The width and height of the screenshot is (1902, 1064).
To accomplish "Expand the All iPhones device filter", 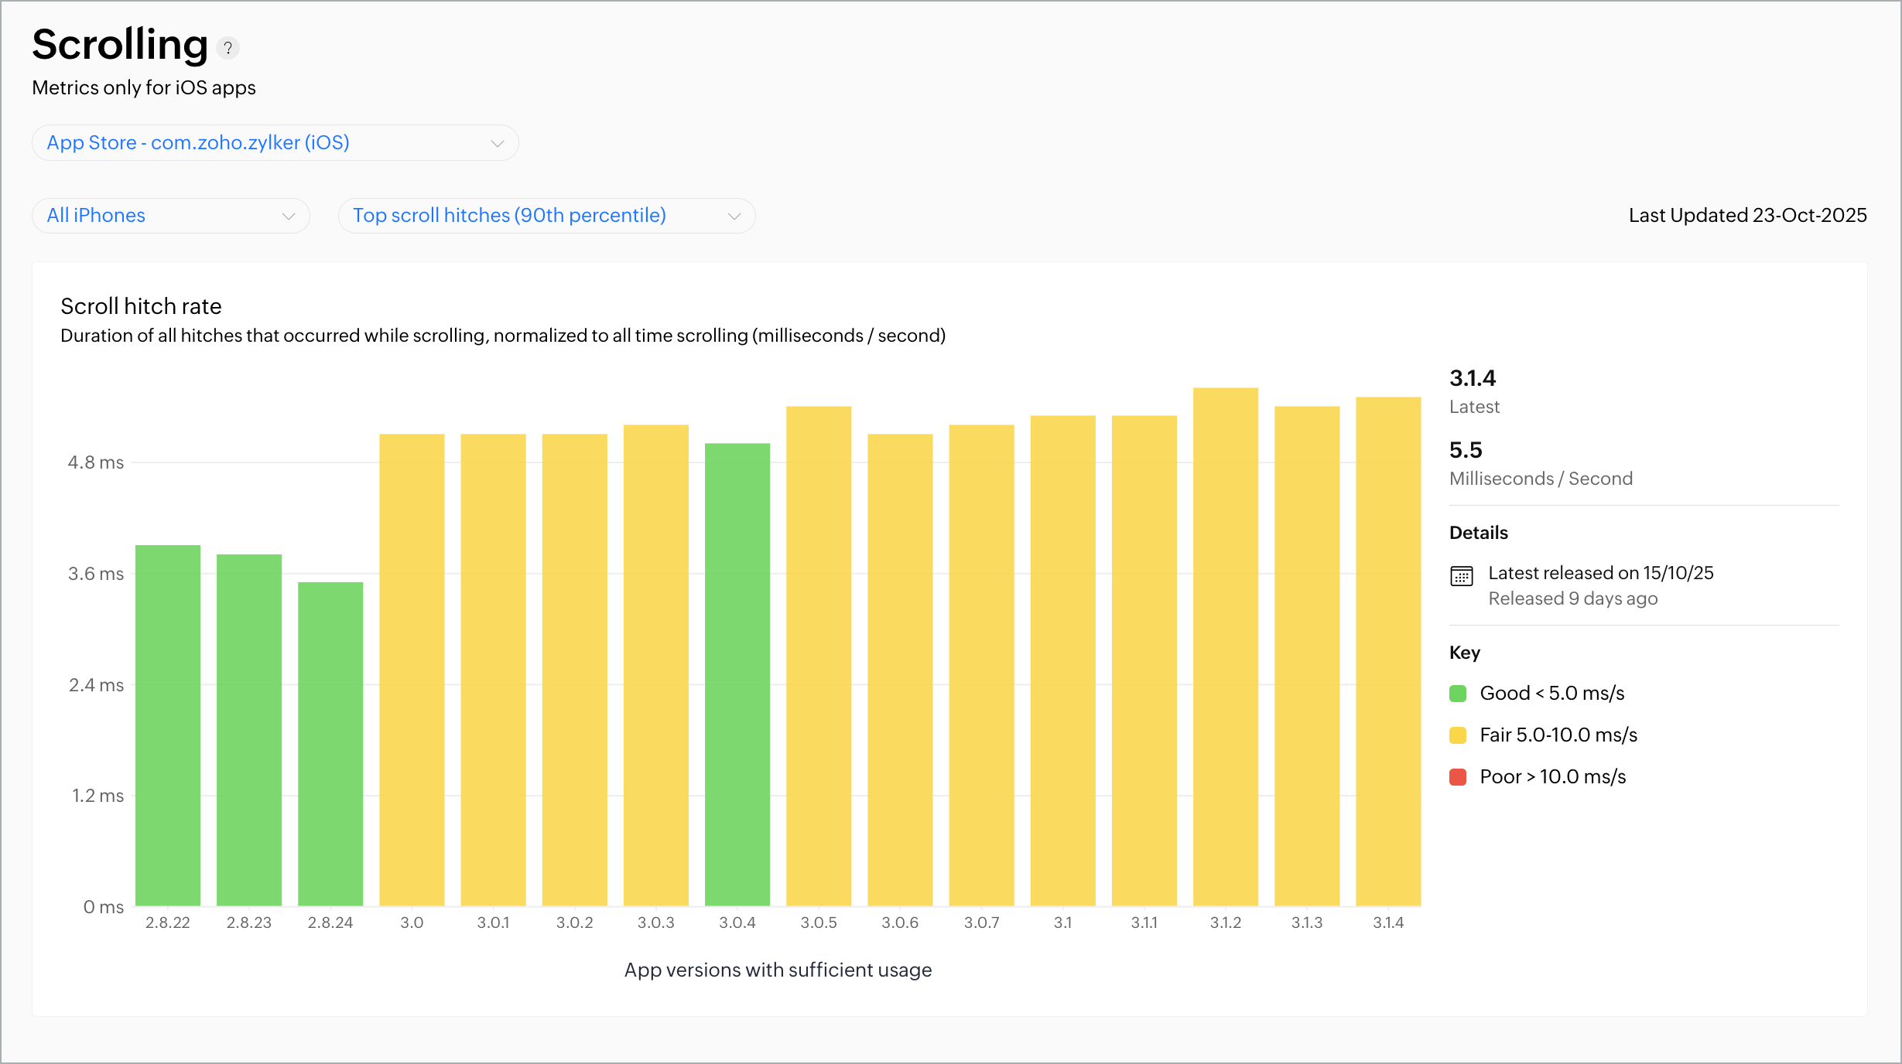I will 170,216.
